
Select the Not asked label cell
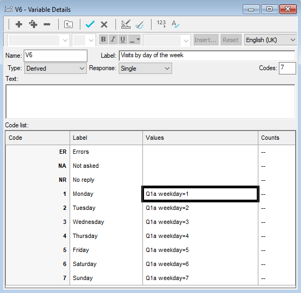click(106, 166)
